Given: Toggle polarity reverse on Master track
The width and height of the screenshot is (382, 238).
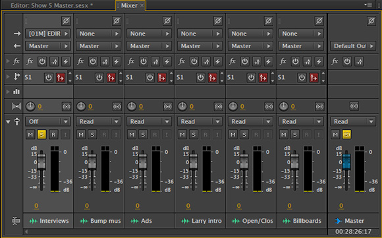Looking at the screenshot, I should point(371,21).
